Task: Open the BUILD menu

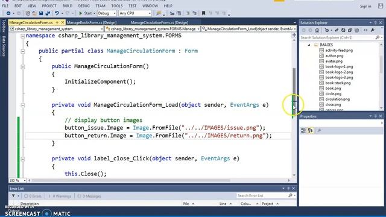Action: [67, 5]
